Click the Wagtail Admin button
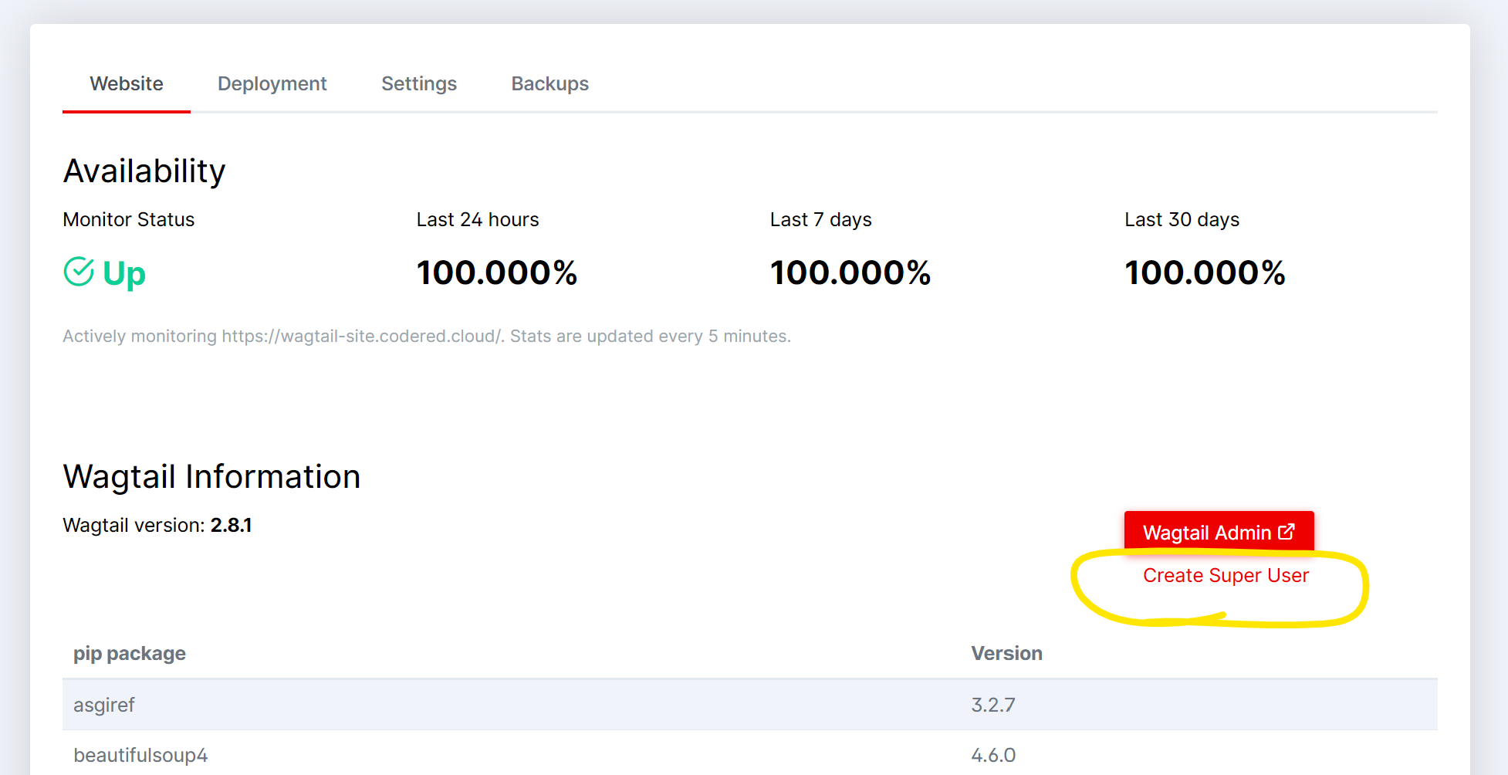Screen dimensions: 1508x775 pyautogui.click(x=1219, y=533)
